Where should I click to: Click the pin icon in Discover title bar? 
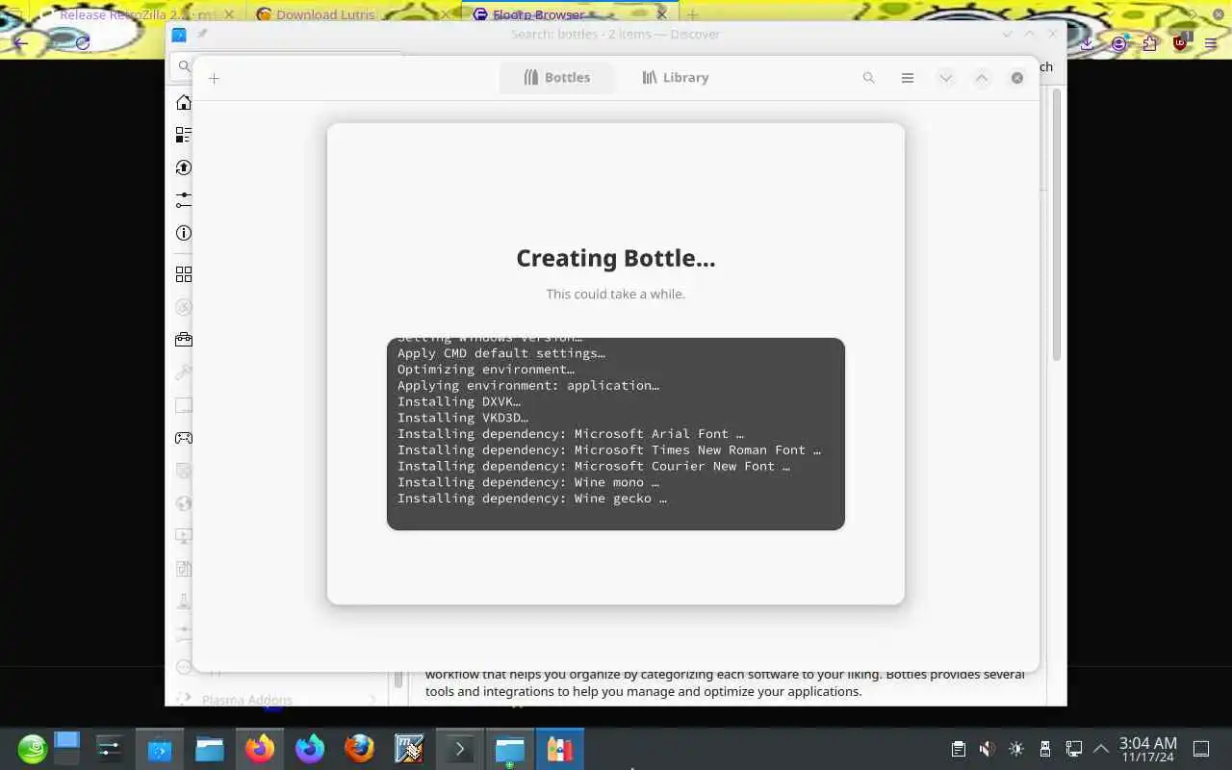tap(202, 34)
